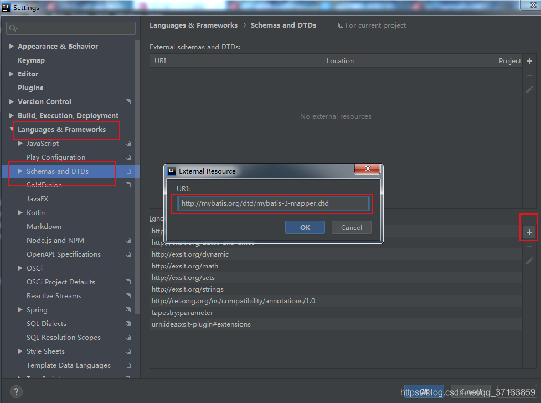541x403 pixels.
Task: Edit ignored URI with the lower pencil icon
Action: pyautogui.click(x=529, y=261)
